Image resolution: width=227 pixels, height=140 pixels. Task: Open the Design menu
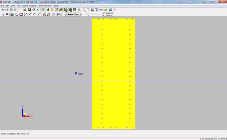25,6
